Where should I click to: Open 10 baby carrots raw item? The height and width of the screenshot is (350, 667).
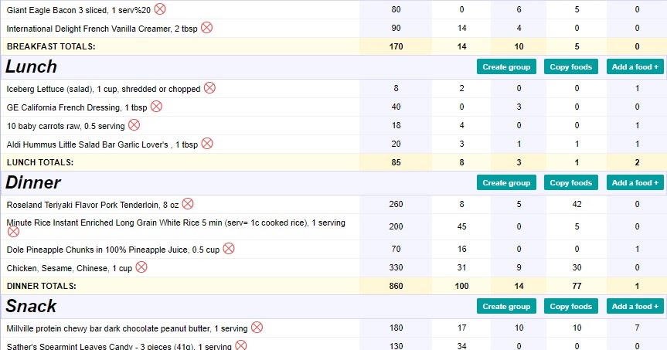coord(66,126)
